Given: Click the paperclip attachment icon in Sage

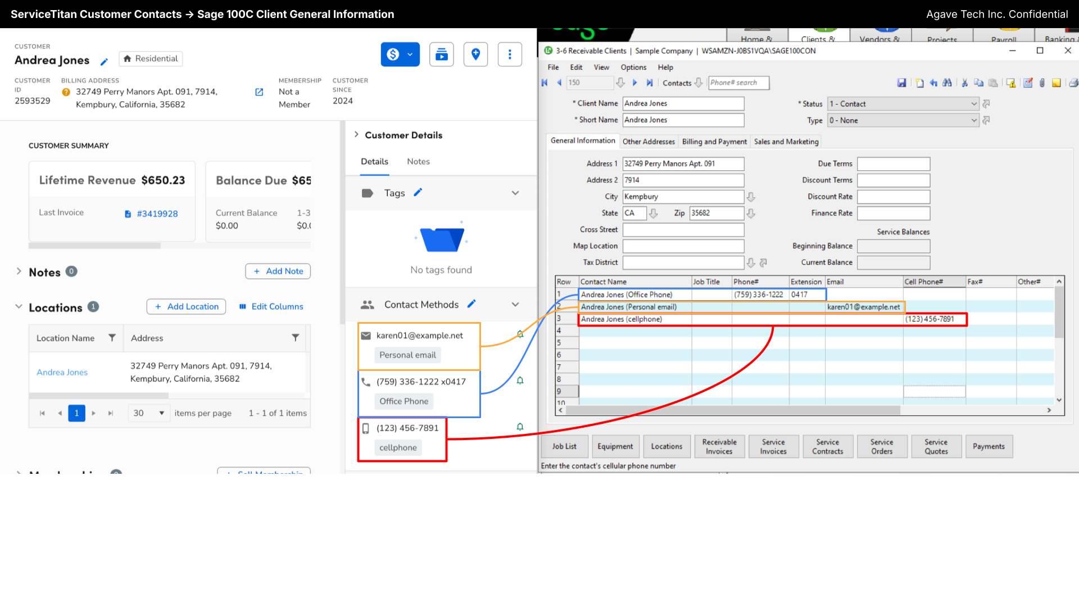Looking at the screenshot, I should [x=1042, y=83].
